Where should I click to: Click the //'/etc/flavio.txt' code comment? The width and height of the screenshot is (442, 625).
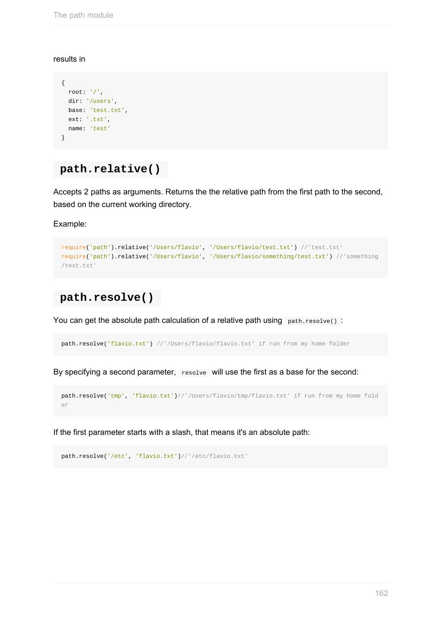coord(214,456)
